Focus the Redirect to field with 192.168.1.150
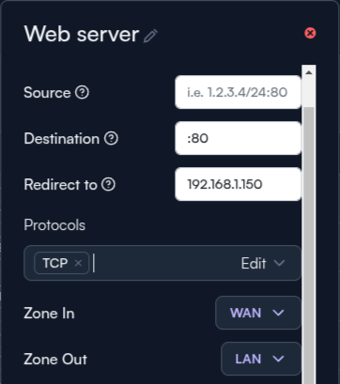 point(238,184)
